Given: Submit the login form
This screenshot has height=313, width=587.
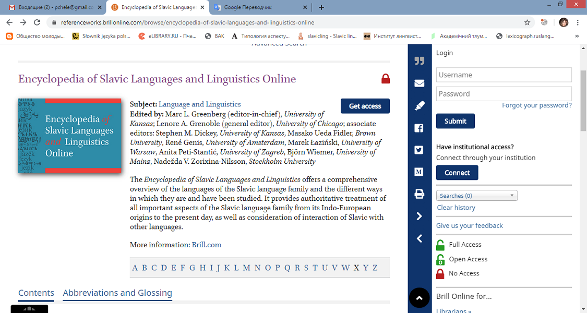Looking at the screenshot, I should pyautogui.click(x=455, y=121).
